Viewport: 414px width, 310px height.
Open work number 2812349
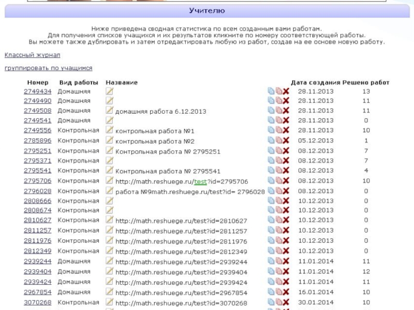tap(37, 251)
